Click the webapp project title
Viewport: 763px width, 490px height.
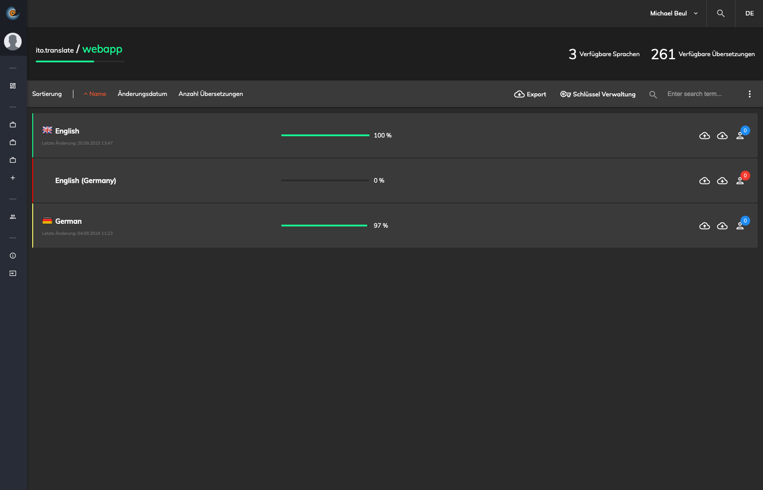102,49
